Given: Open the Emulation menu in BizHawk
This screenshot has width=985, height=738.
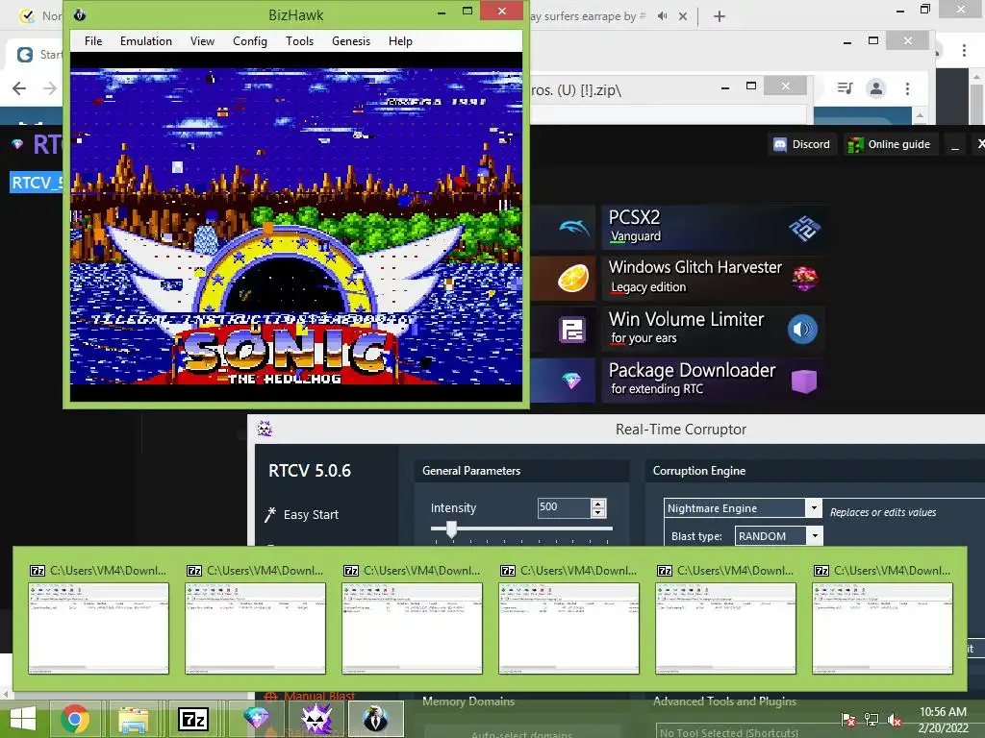Looking at the screenshot, I should point(146,40).
